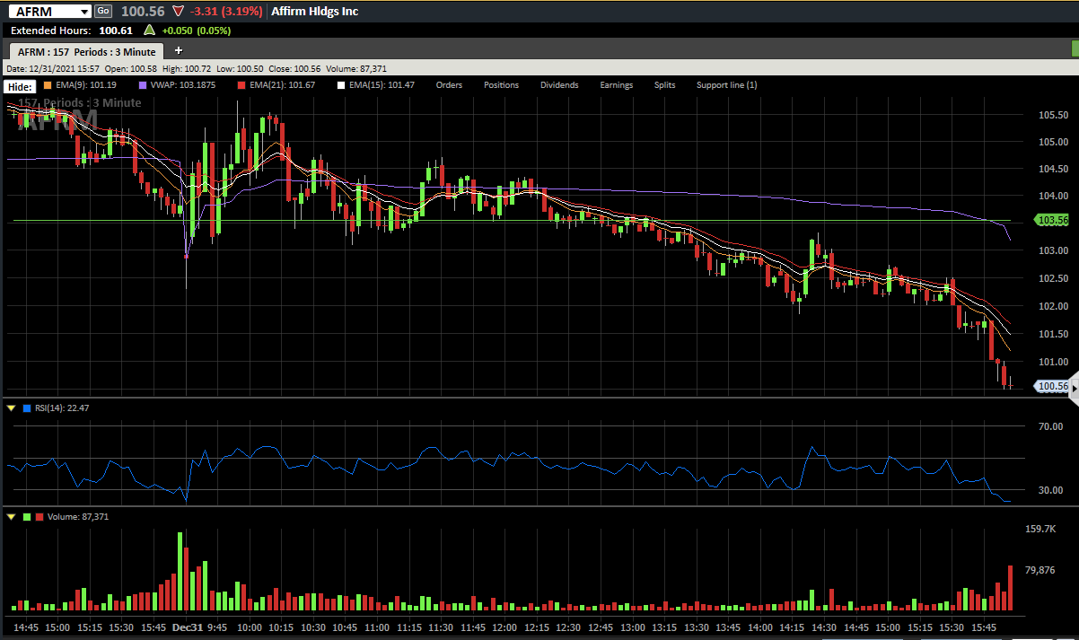1079x640 pixels.
Task: Toggle Splits markers on chart
Action: pyautogui.click(x=664, y=85)
